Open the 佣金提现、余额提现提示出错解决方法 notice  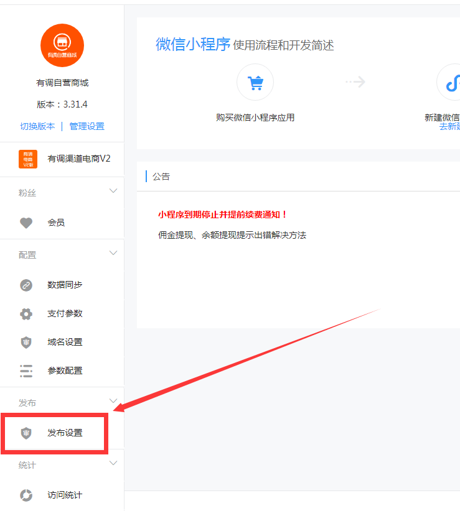(x=232, y=235)
